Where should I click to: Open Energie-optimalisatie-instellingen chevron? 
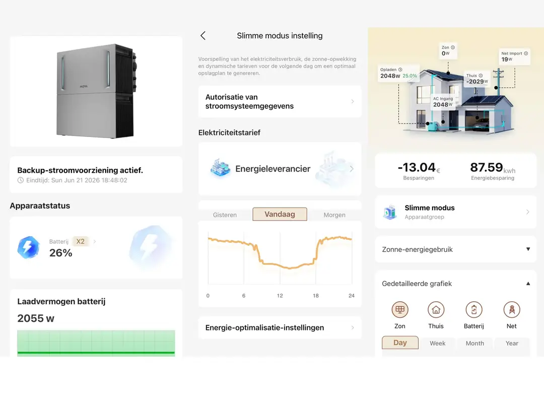353,327
